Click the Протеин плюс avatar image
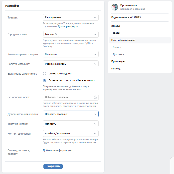 115,7
